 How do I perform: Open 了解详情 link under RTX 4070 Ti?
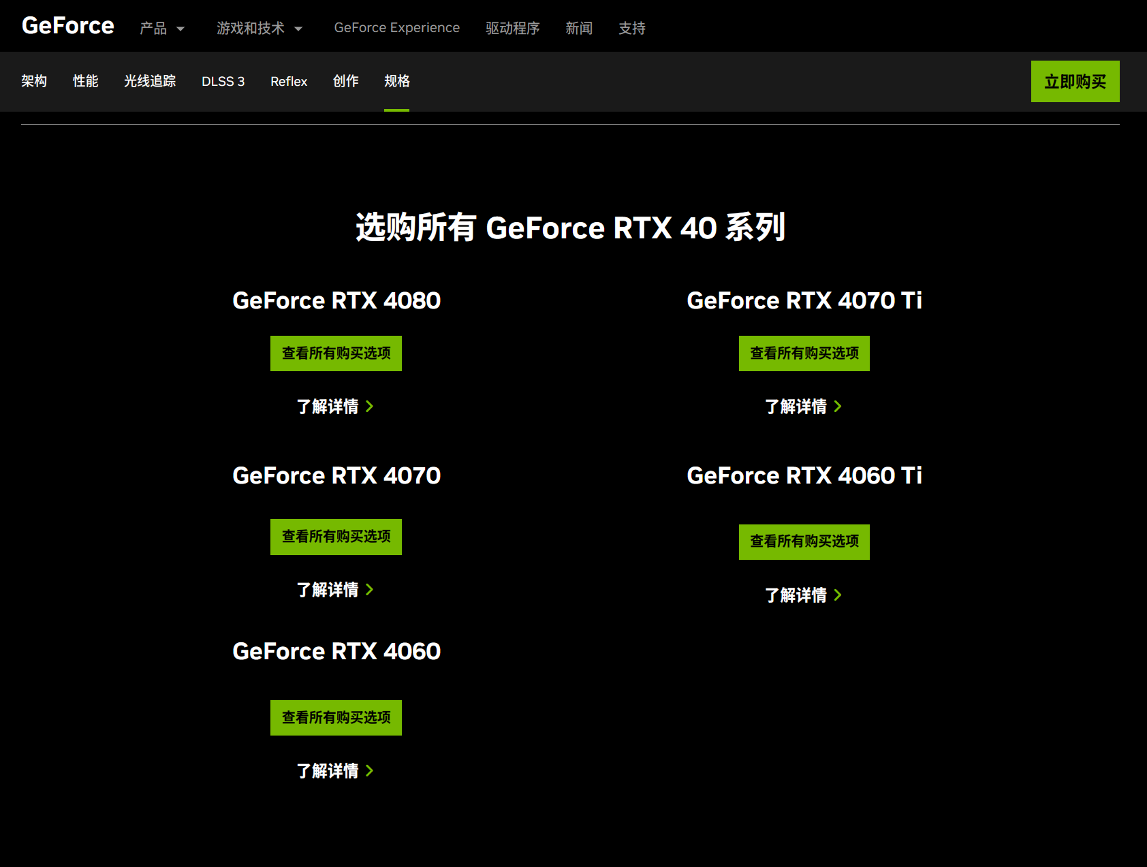click(804, 407)
